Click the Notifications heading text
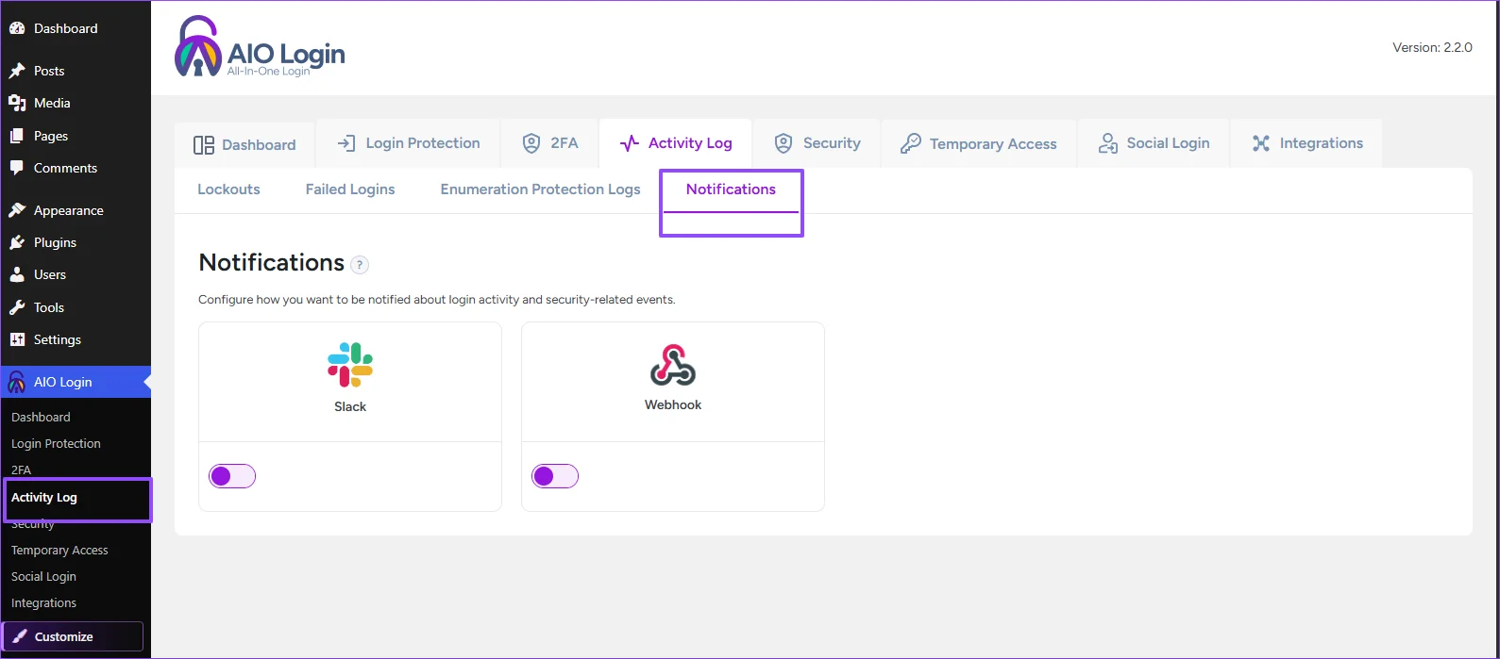 pyautogui.click(x=272, y=262)
